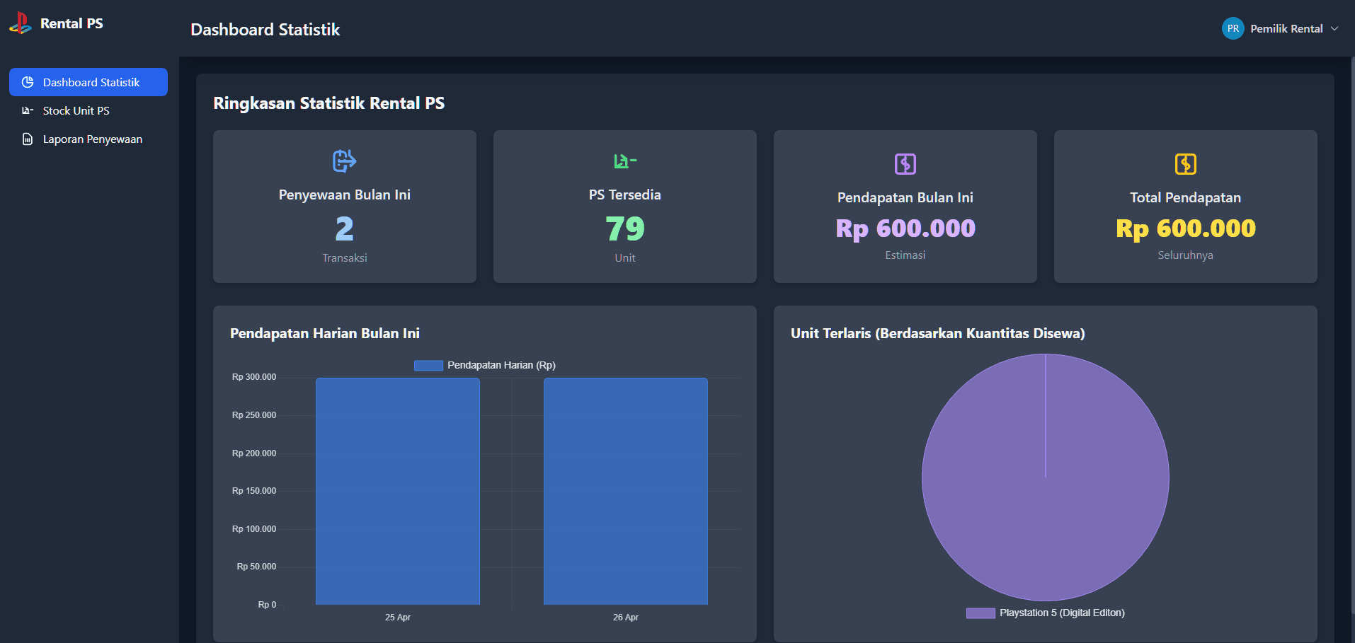
Task: Open the Laporan Penyewaan menu item
Action: tap(88, 139)
